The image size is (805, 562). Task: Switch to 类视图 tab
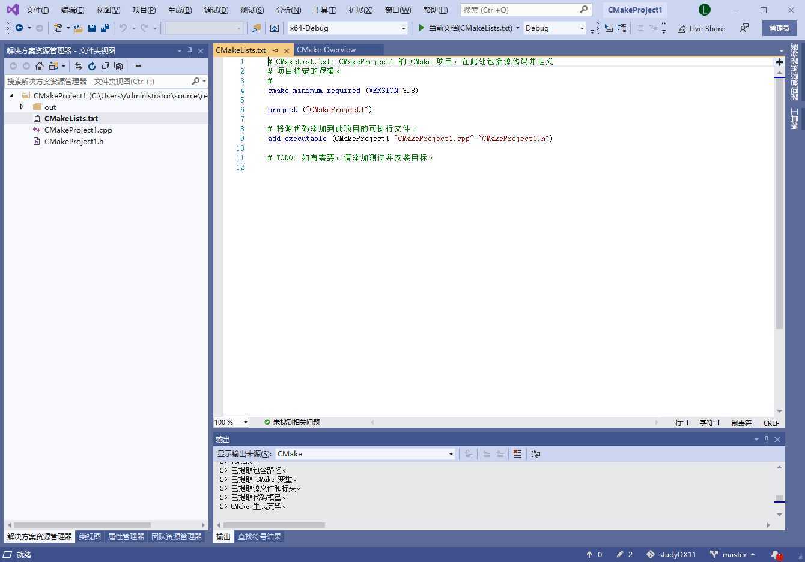click(x=90, y=537)
